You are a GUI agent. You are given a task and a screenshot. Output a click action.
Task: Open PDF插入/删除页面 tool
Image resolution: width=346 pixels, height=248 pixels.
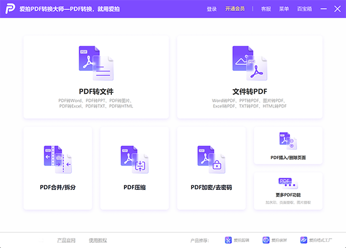(x=288, y=146)
